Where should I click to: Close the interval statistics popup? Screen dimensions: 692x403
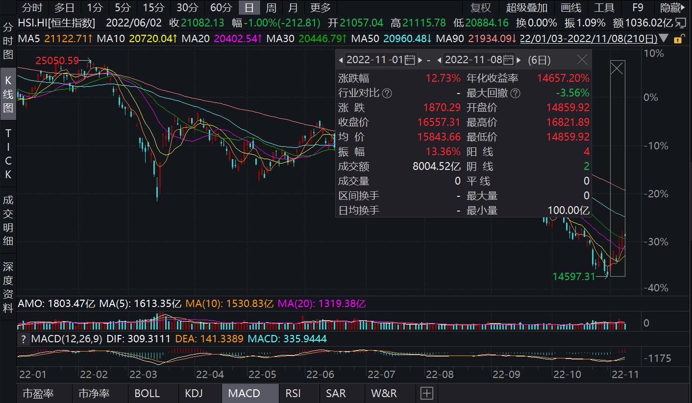tap(582, 60)
